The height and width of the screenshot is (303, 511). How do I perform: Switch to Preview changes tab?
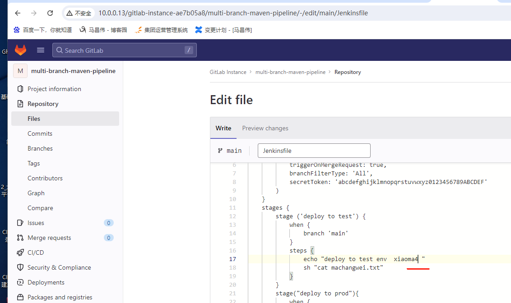tap(265, 128)
